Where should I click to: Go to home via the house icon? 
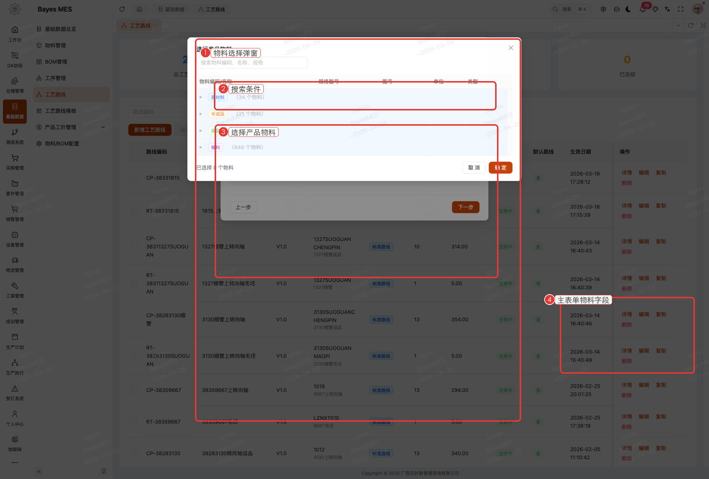(x=139, y=9)
